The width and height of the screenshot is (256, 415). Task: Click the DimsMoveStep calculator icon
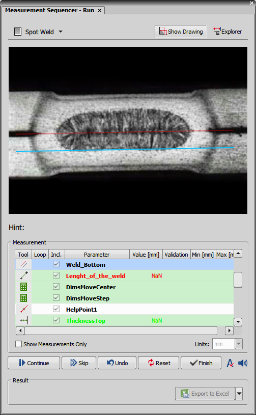pyautogui.click(x=23, y=298)
